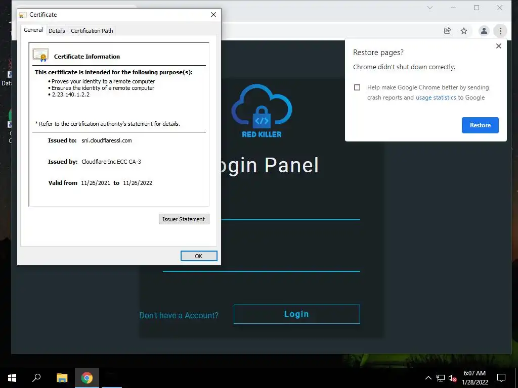Click the certificate ribbon icon
Image resolution: width=518 pixels, height=388 pixels.
(40, 55)
